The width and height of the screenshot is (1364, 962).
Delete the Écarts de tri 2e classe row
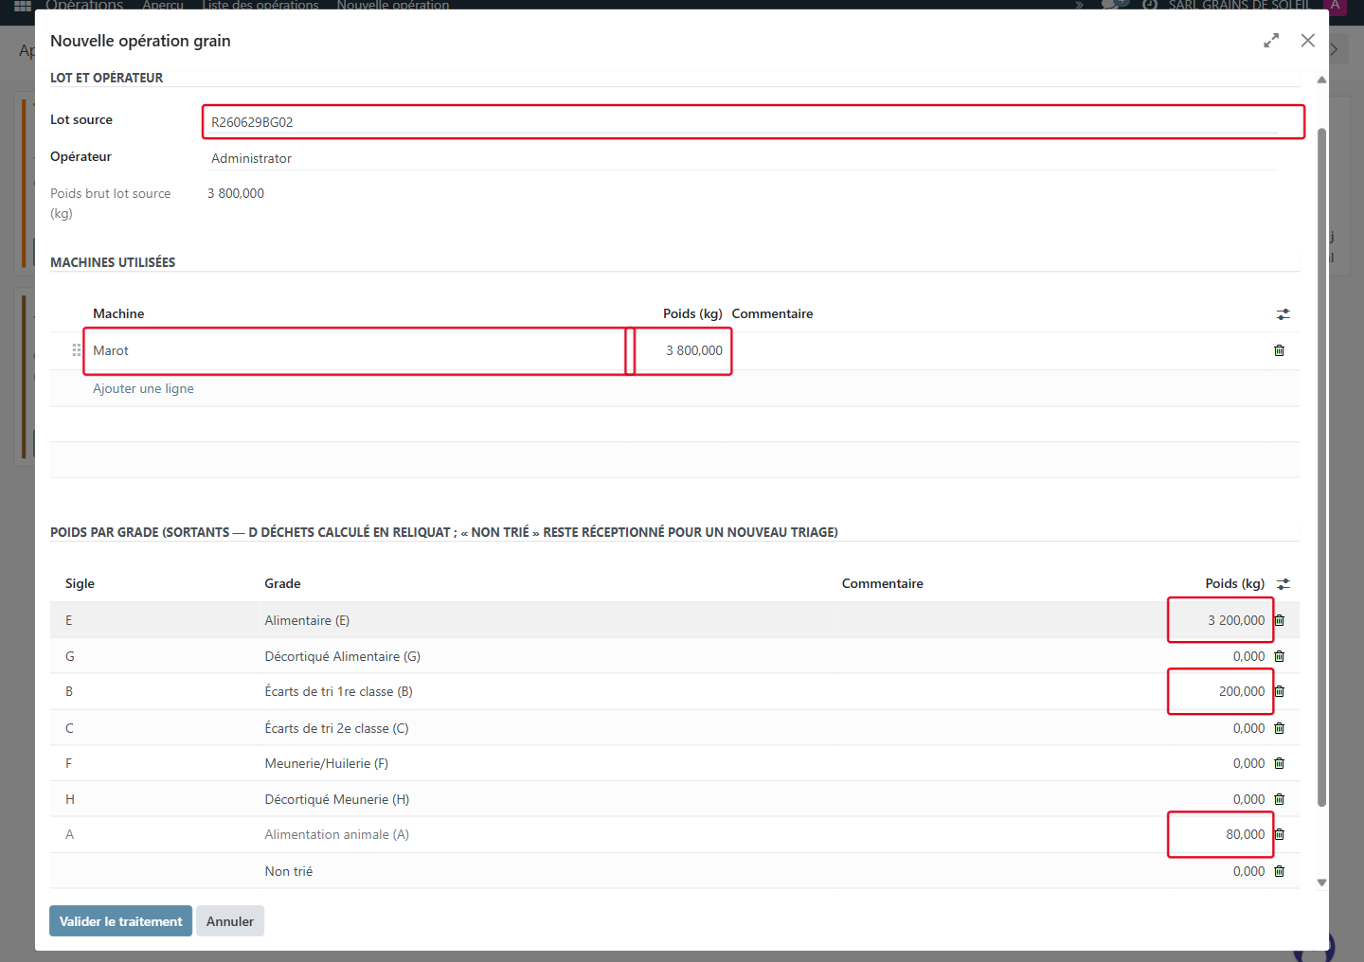pos(1280,728)
